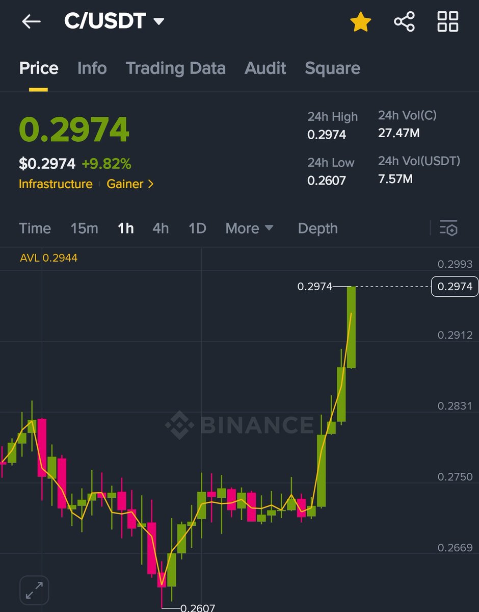Toggle the yellow favorite star
This screenshot has height=612, width=479.
tap(360, 22)
